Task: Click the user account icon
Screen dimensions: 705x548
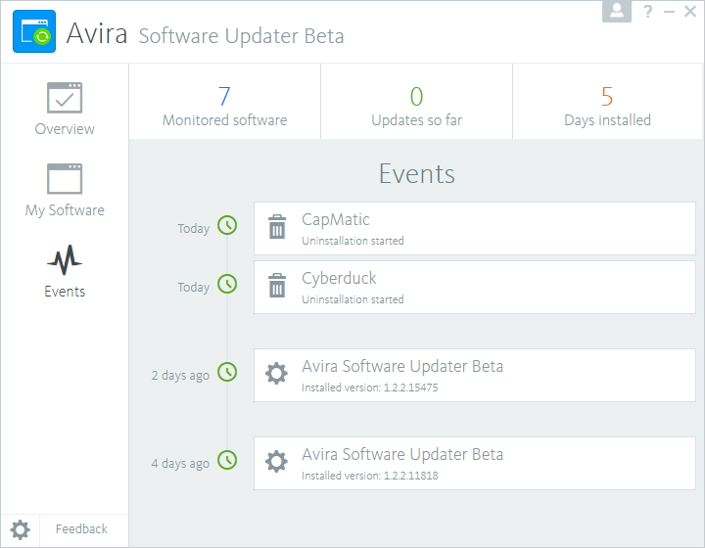Action: [617, 11]
